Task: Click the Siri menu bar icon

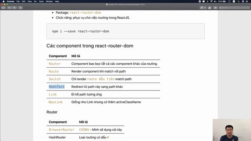Action: [x=243, y=2]
